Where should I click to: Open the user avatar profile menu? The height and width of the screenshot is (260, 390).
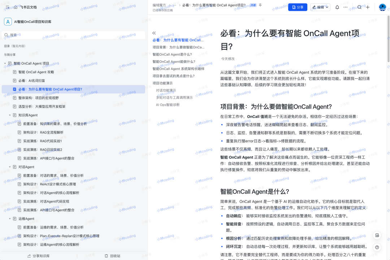point(382,7)
